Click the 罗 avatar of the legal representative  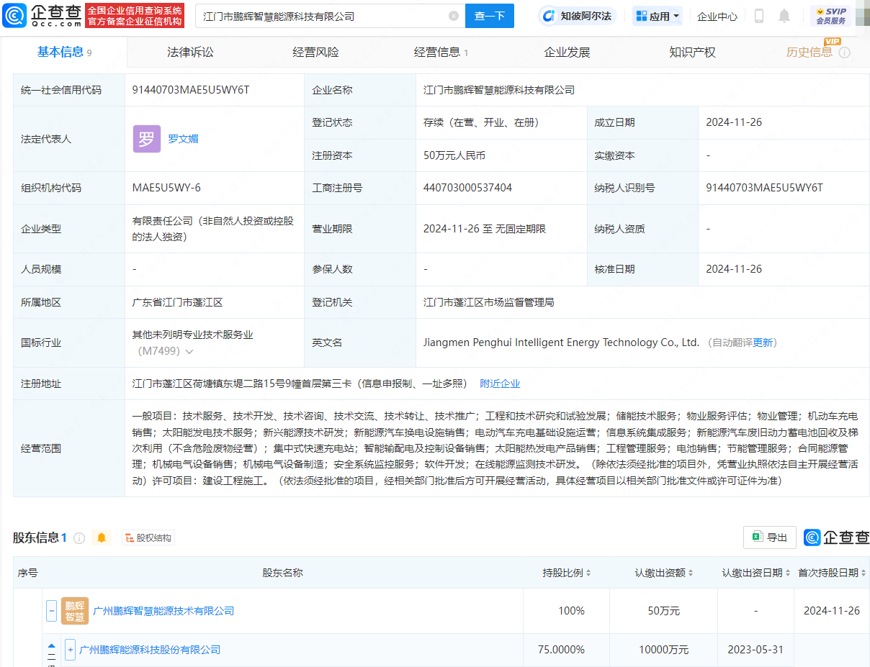[146, 139]
